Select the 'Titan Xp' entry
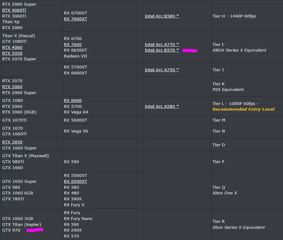The image size is (283, 240). click(x=11, y=22)
